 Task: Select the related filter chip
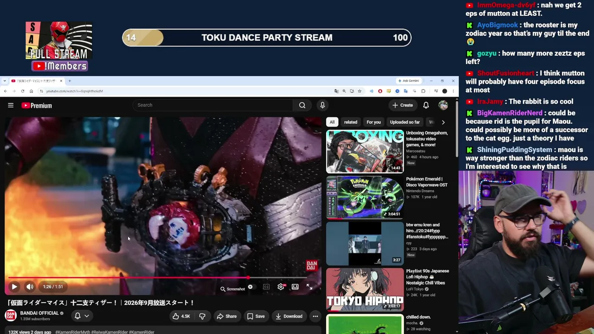point(351,122)
